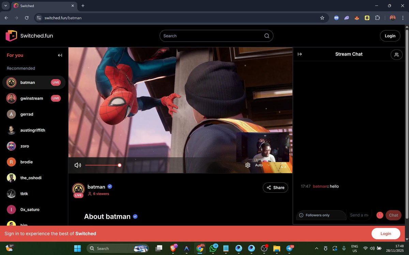Screen dimensions: 409x255
Task: Collapse the For you sidebar
Action: 60,55
